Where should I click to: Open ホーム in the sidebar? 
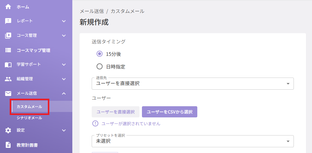point(23,7)
